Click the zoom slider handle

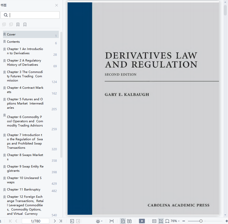tap(201, 221)
